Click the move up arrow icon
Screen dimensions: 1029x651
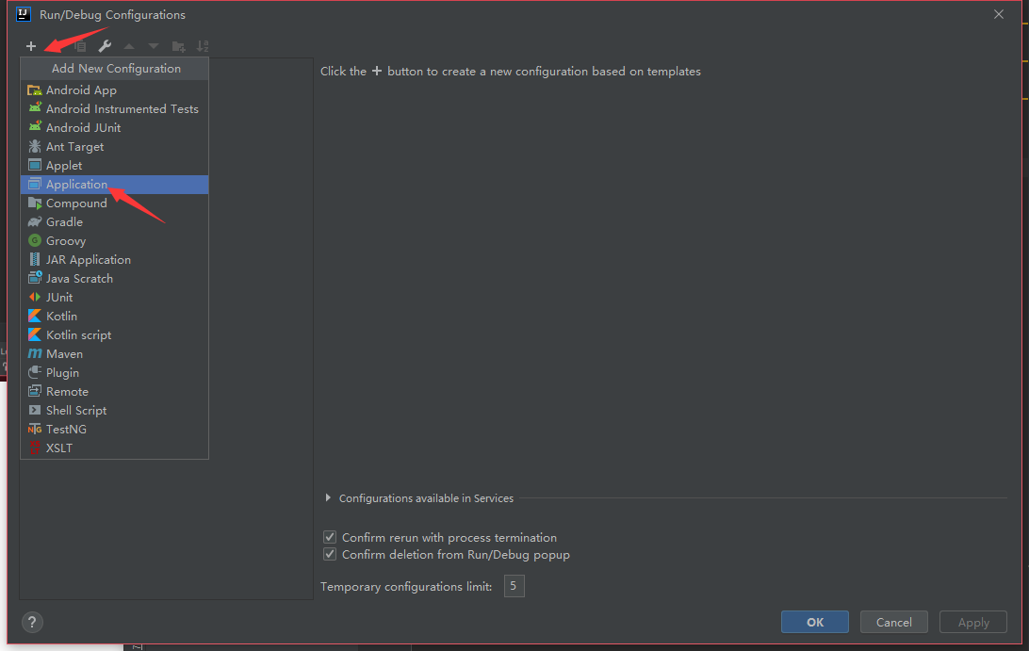click(x=129, y=46)
